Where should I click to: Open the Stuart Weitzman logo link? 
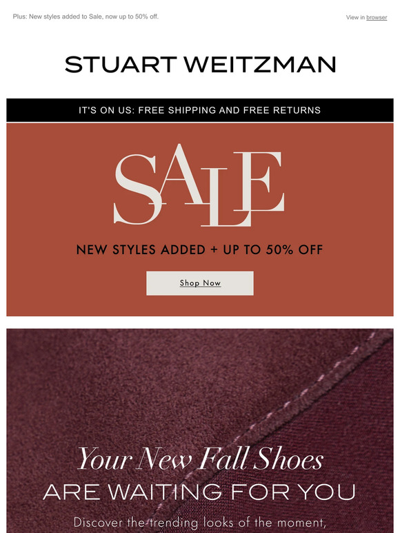tap(200, 65)
